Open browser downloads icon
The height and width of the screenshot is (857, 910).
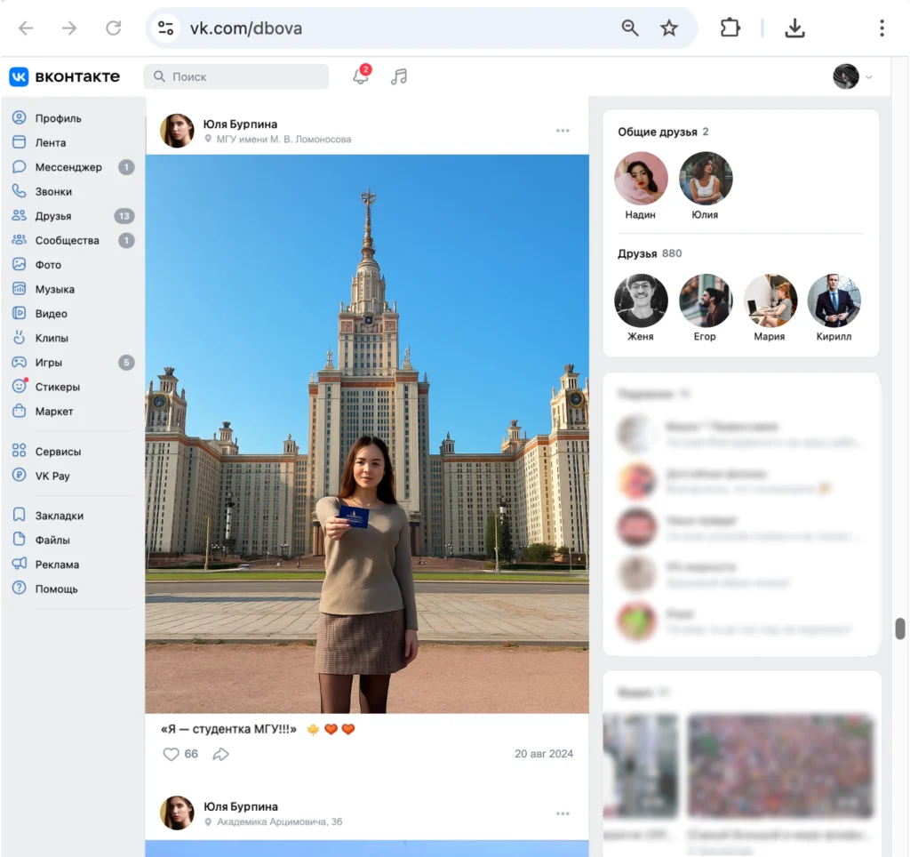point(794,28)
